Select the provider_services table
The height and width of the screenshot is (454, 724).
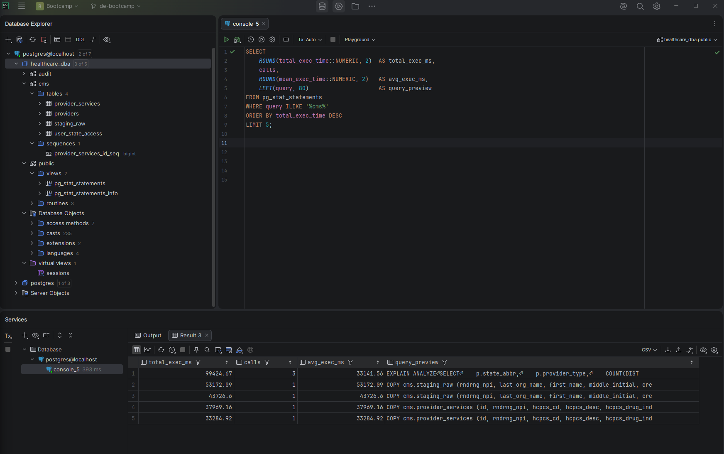[x=77, y=103]
